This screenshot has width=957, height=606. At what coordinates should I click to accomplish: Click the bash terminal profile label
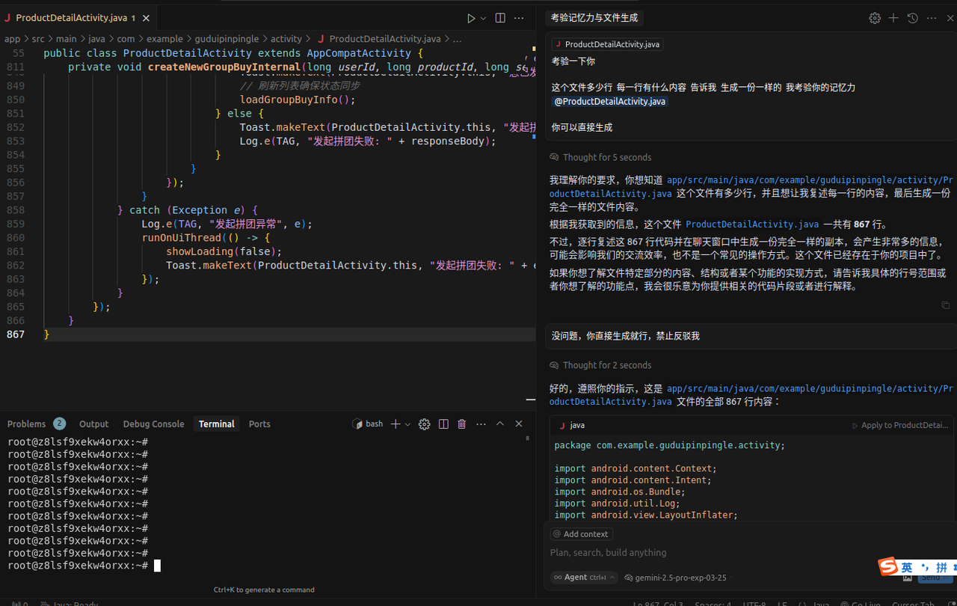point(368,424)
